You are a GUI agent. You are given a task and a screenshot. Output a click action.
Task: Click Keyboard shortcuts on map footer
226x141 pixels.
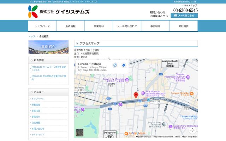tap(144, 137)
